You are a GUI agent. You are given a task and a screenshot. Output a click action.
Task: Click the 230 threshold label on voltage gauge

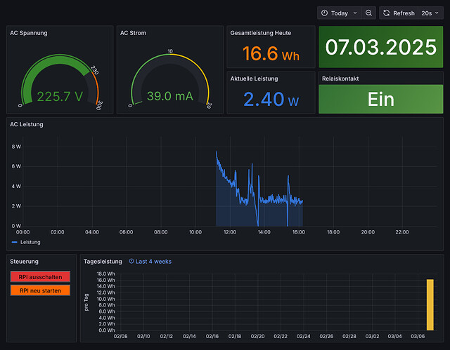(95, 70)
